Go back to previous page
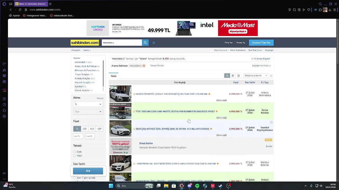Screen dimensions: 339x190 tap(11, 10)
